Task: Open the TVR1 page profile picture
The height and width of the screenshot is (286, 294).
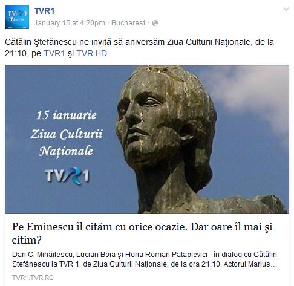Action: coord(17,17)
